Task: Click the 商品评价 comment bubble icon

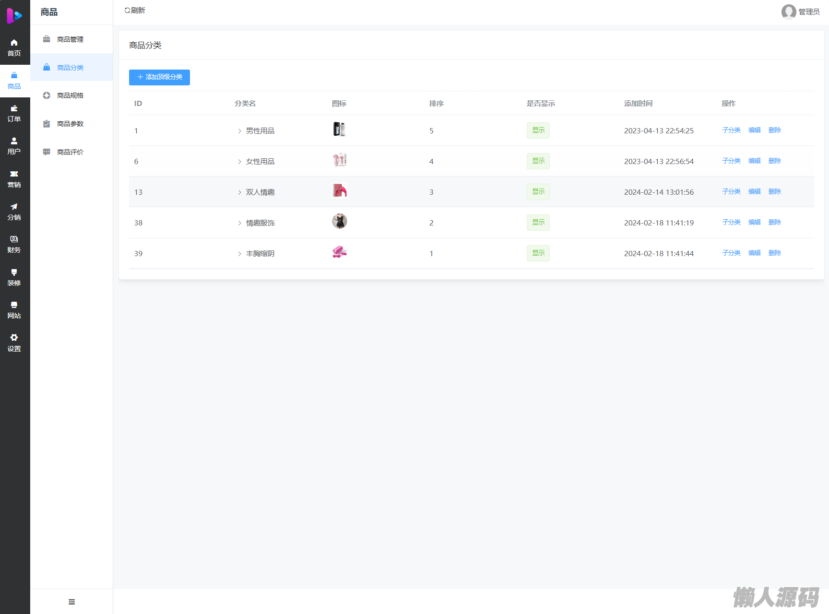Action: pos(47,152)
